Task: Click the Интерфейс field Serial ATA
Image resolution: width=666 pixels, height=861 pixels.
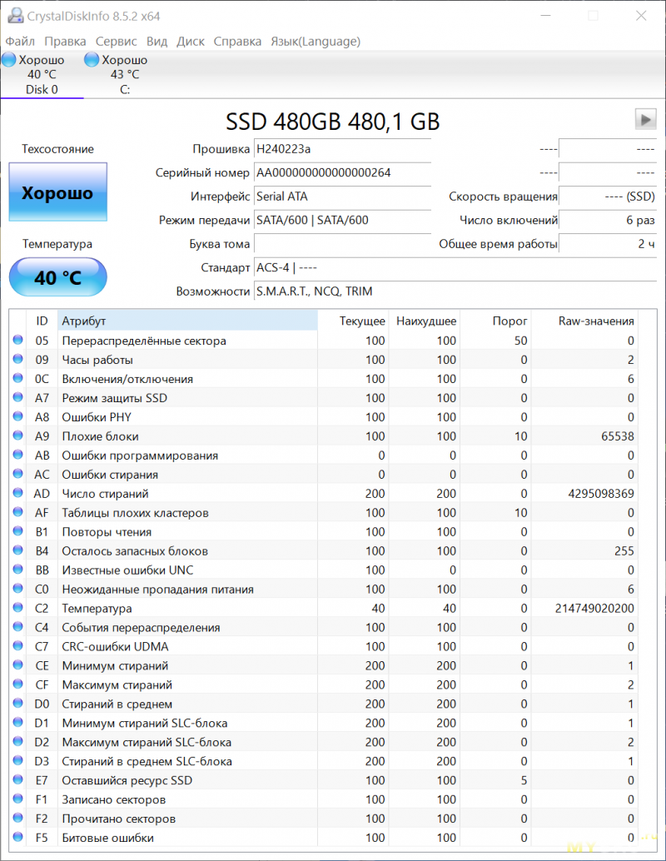Action: coord(343,196)
